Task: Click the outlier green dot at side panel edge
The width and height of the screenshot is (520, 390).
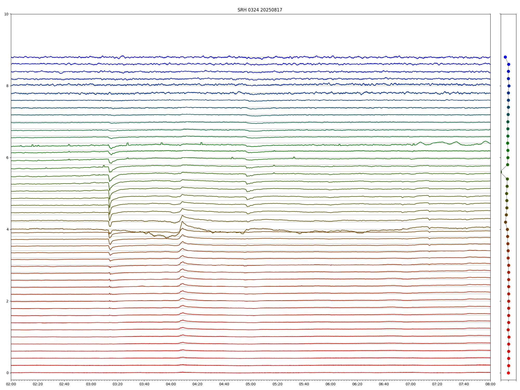Action: (x=501, y=172)
